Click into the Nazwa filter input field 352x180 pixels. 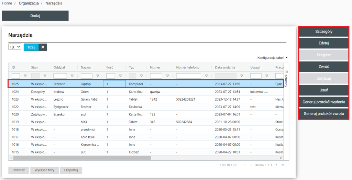87,76
